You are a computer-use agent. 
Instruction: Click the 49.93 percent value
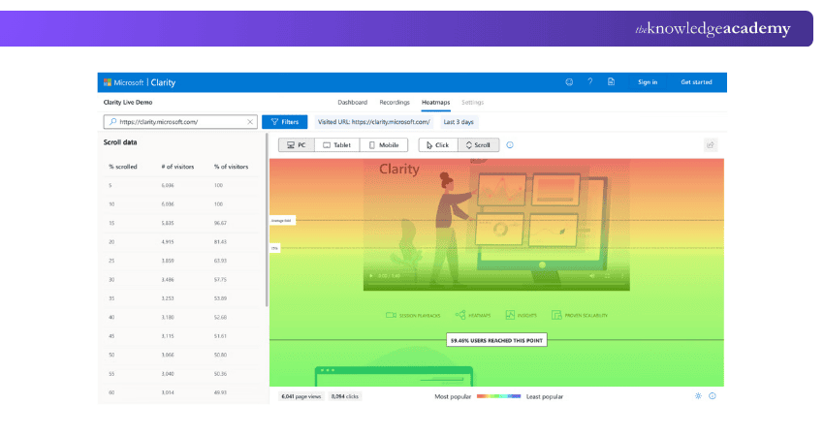coord(220,392)
